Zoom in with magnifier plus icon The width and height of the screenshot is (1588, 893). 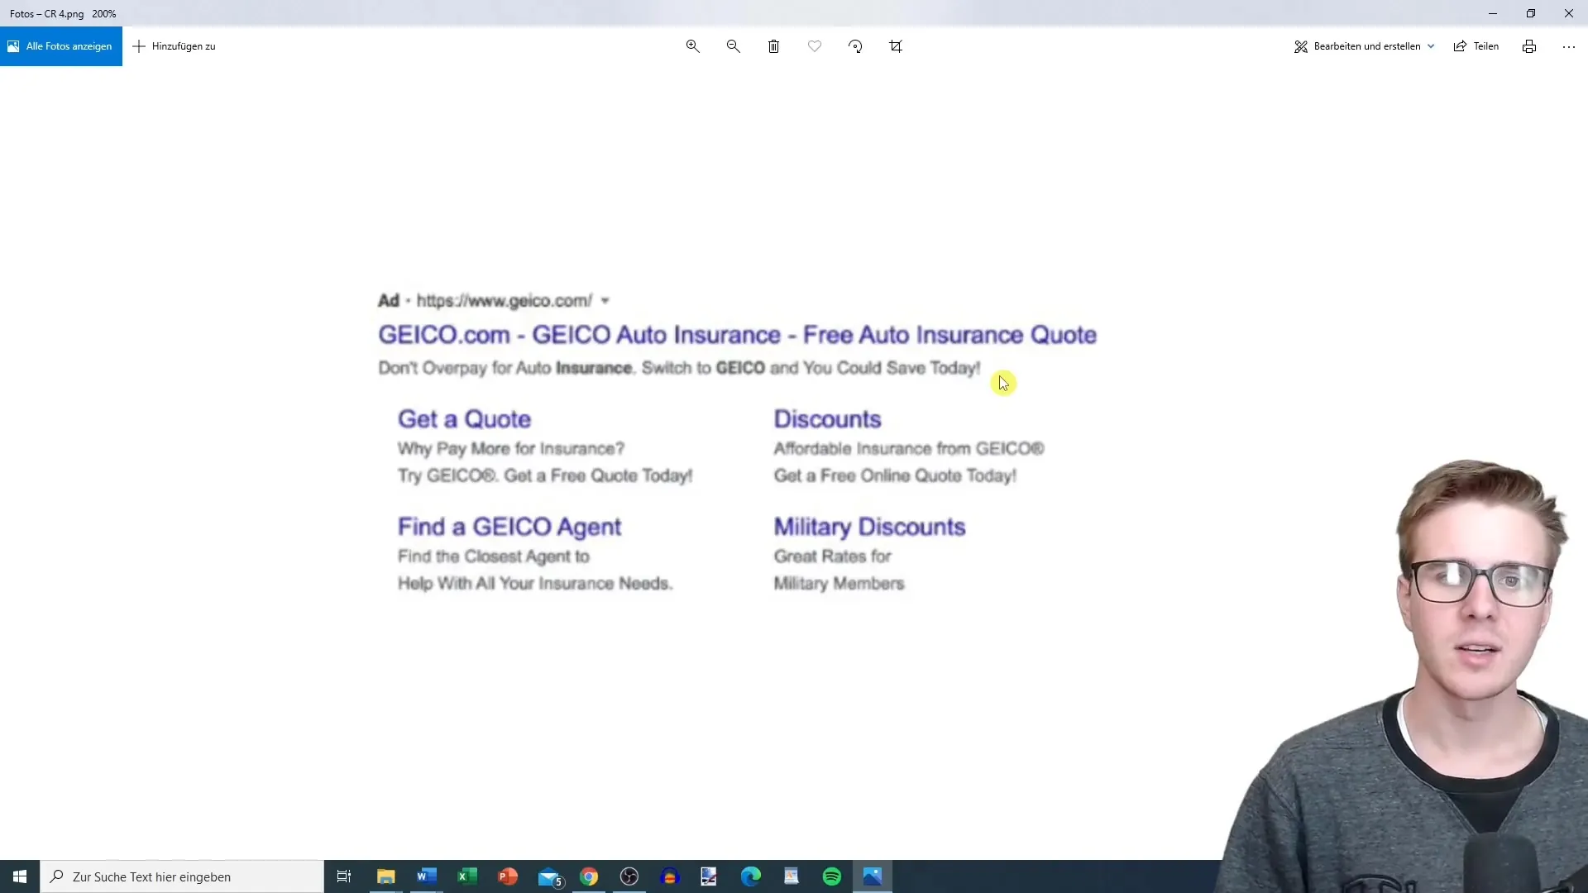point(693,46)
